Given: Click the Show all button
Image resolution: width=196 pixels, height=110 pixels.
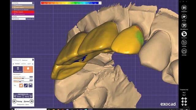Looking at the screenshot, I should coord(30,19).
